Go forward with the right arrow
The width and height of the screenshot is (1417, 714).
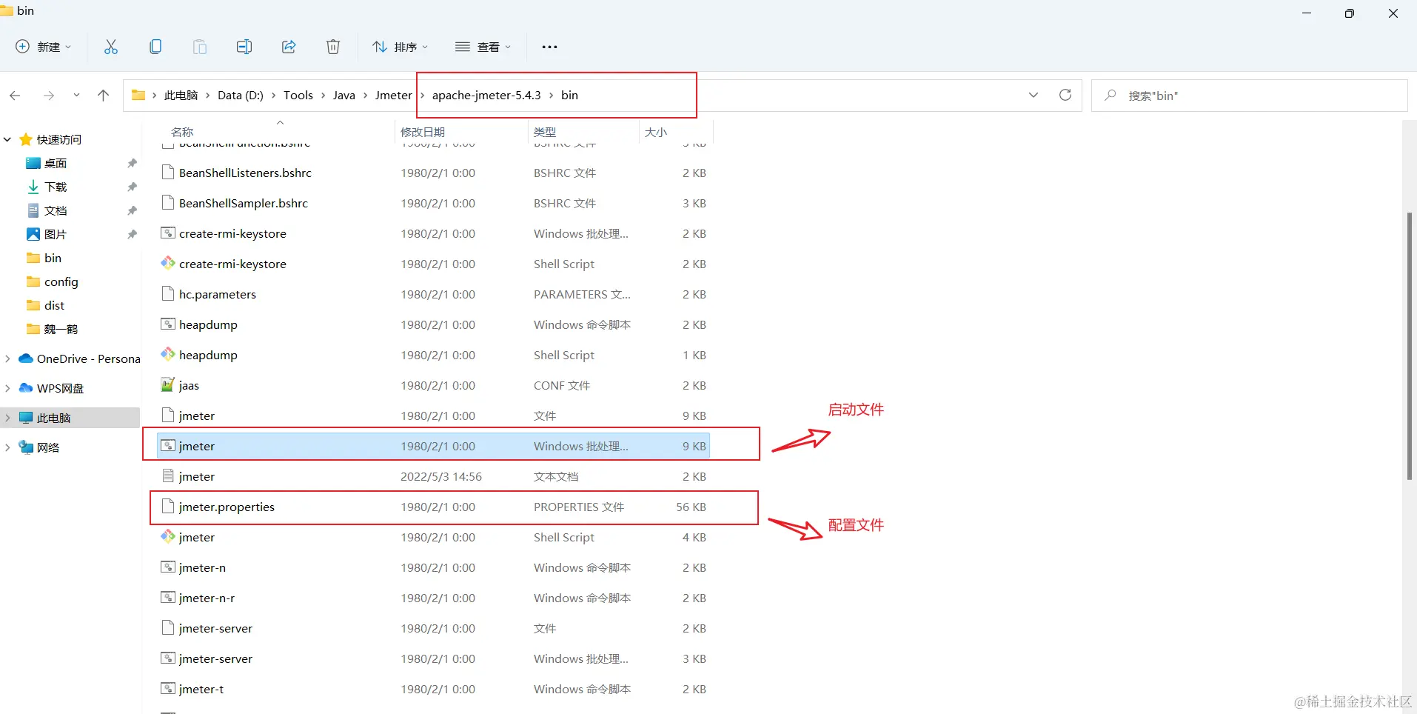tap(49, 96)
